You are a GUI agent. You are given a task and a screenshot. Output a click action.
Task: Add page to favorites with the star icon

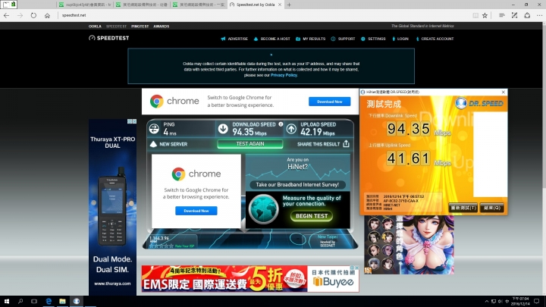point(485,15)
